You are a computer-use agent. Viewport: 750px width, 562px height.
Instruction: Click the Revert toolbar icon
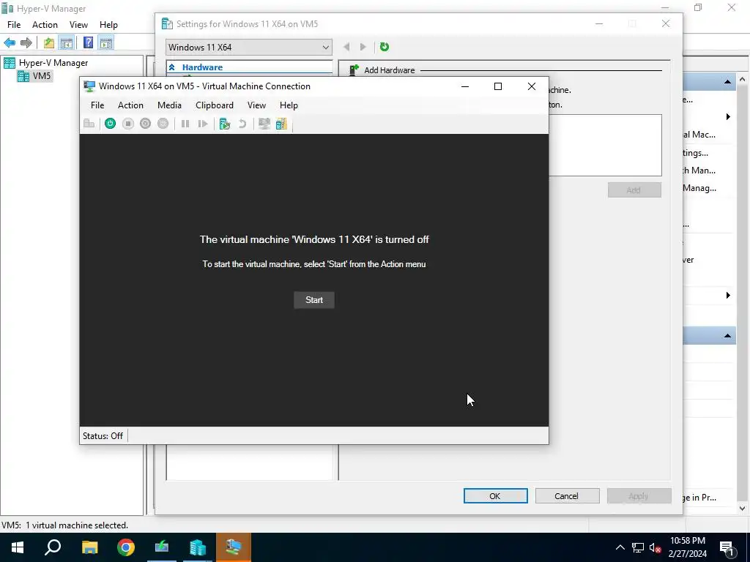tap(242, 124)
